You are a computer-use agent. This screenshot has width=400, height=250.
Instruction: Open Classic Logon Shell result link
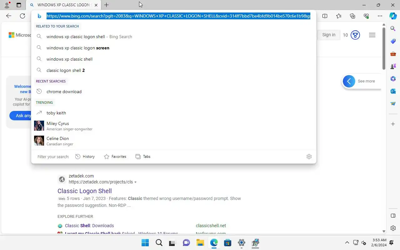(85, 191)
